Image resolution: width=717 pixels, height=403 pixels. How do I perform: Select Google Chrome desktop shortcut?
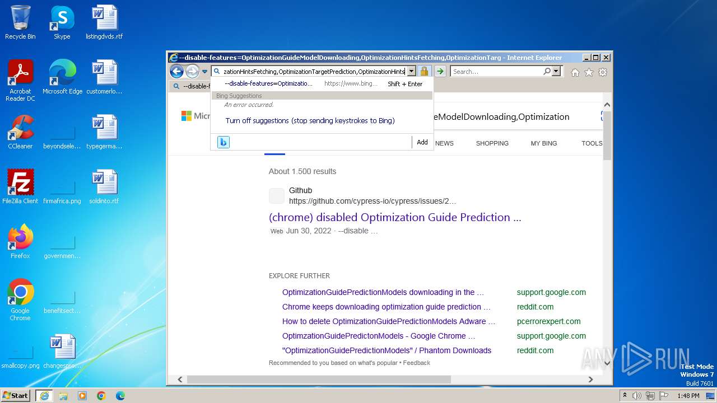pos(20,300)
